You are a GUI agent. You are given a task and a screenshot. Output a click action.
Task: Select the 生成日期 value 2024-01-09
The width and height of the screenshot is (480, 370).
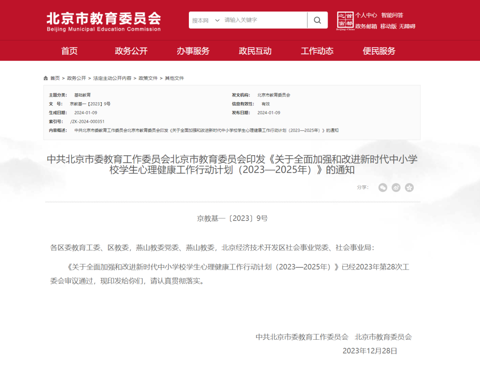[x=86, y=113]
